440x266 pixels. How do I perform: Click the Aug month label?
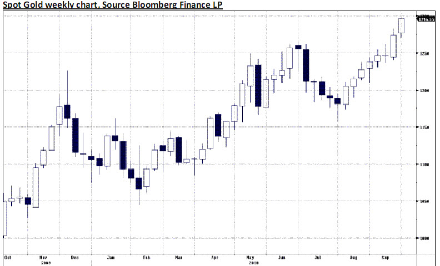coord(353,257)
